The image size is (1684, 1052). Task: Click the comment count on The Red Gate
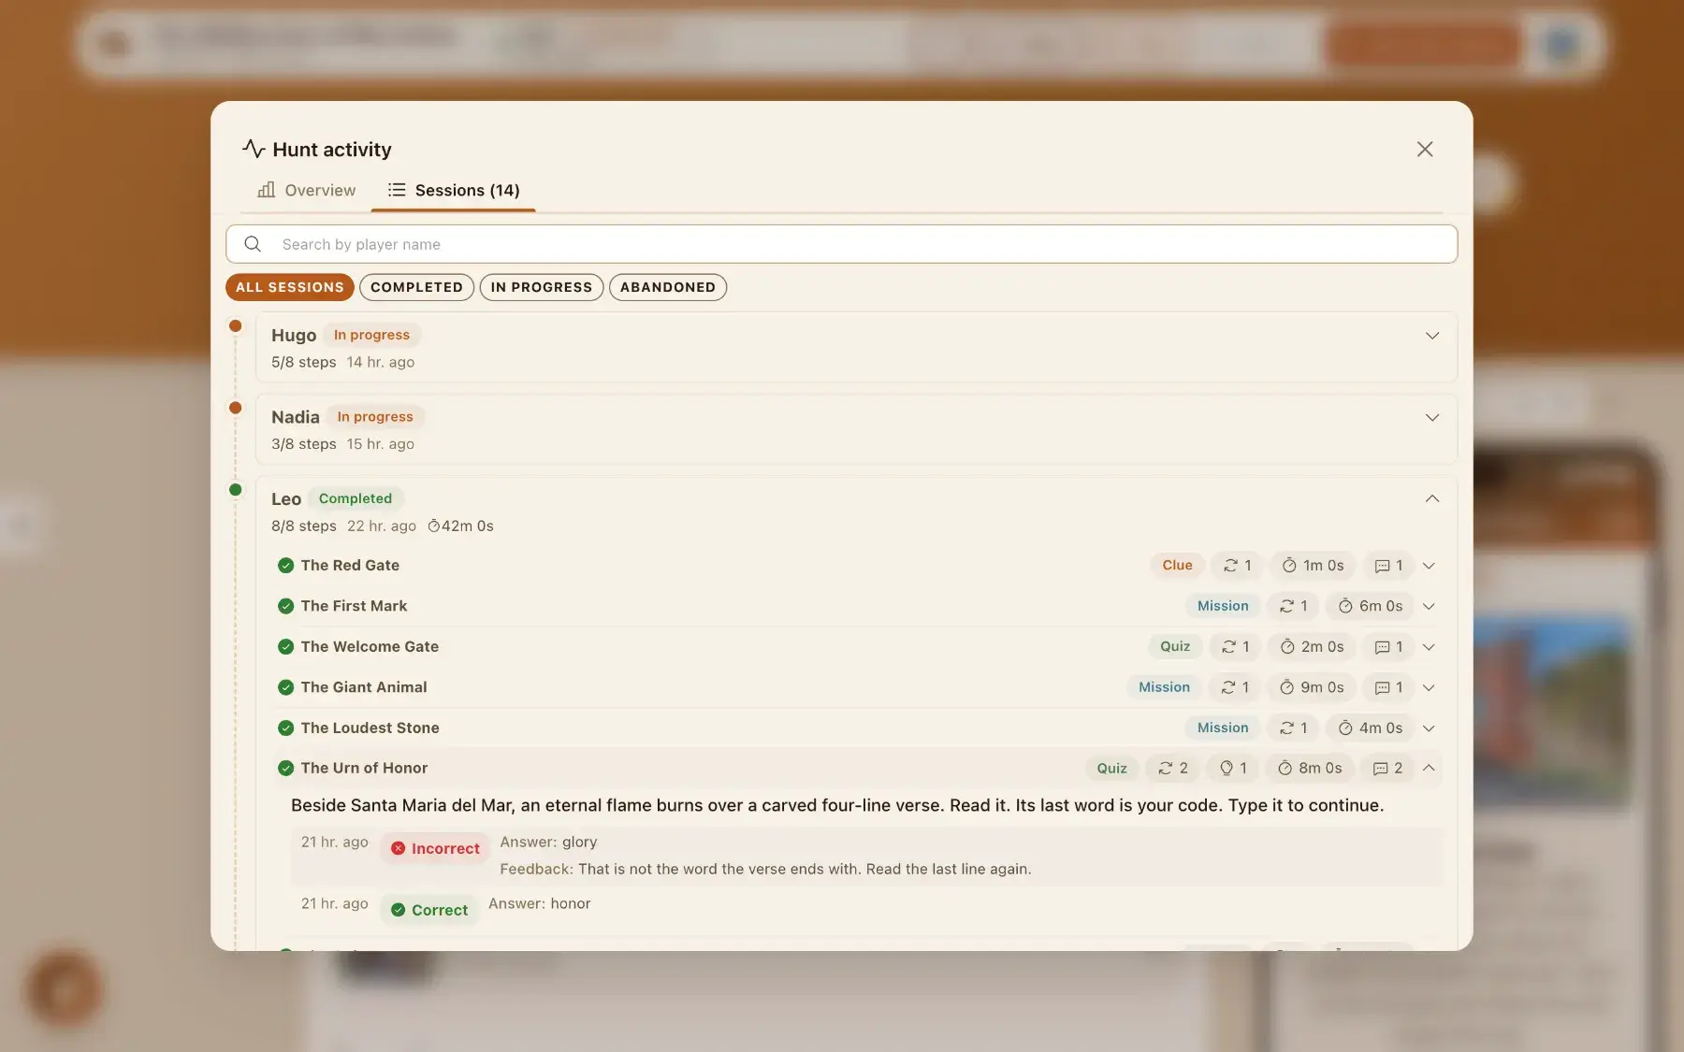click(x=1389, y=565)
